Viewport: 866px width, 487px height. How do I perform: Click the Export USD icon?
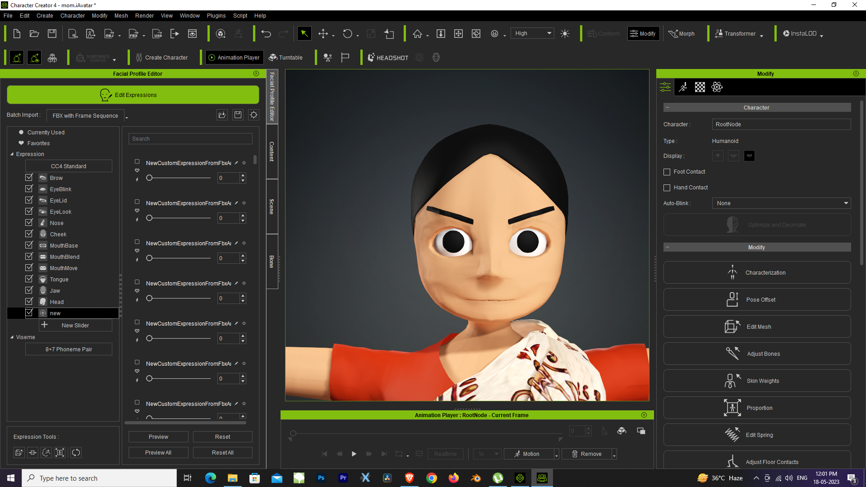(x=157, y=34)
